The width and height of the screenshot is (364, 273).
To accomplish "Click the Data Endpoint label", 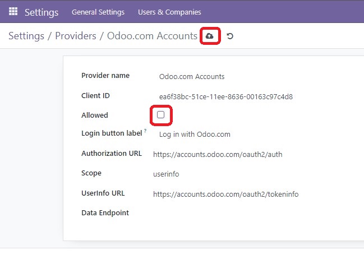I will click(105, 212).
